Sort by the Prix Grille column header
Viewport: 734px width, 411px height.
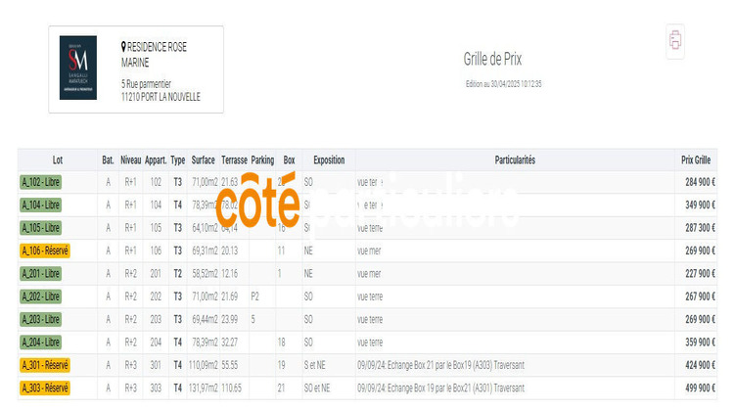696,160
